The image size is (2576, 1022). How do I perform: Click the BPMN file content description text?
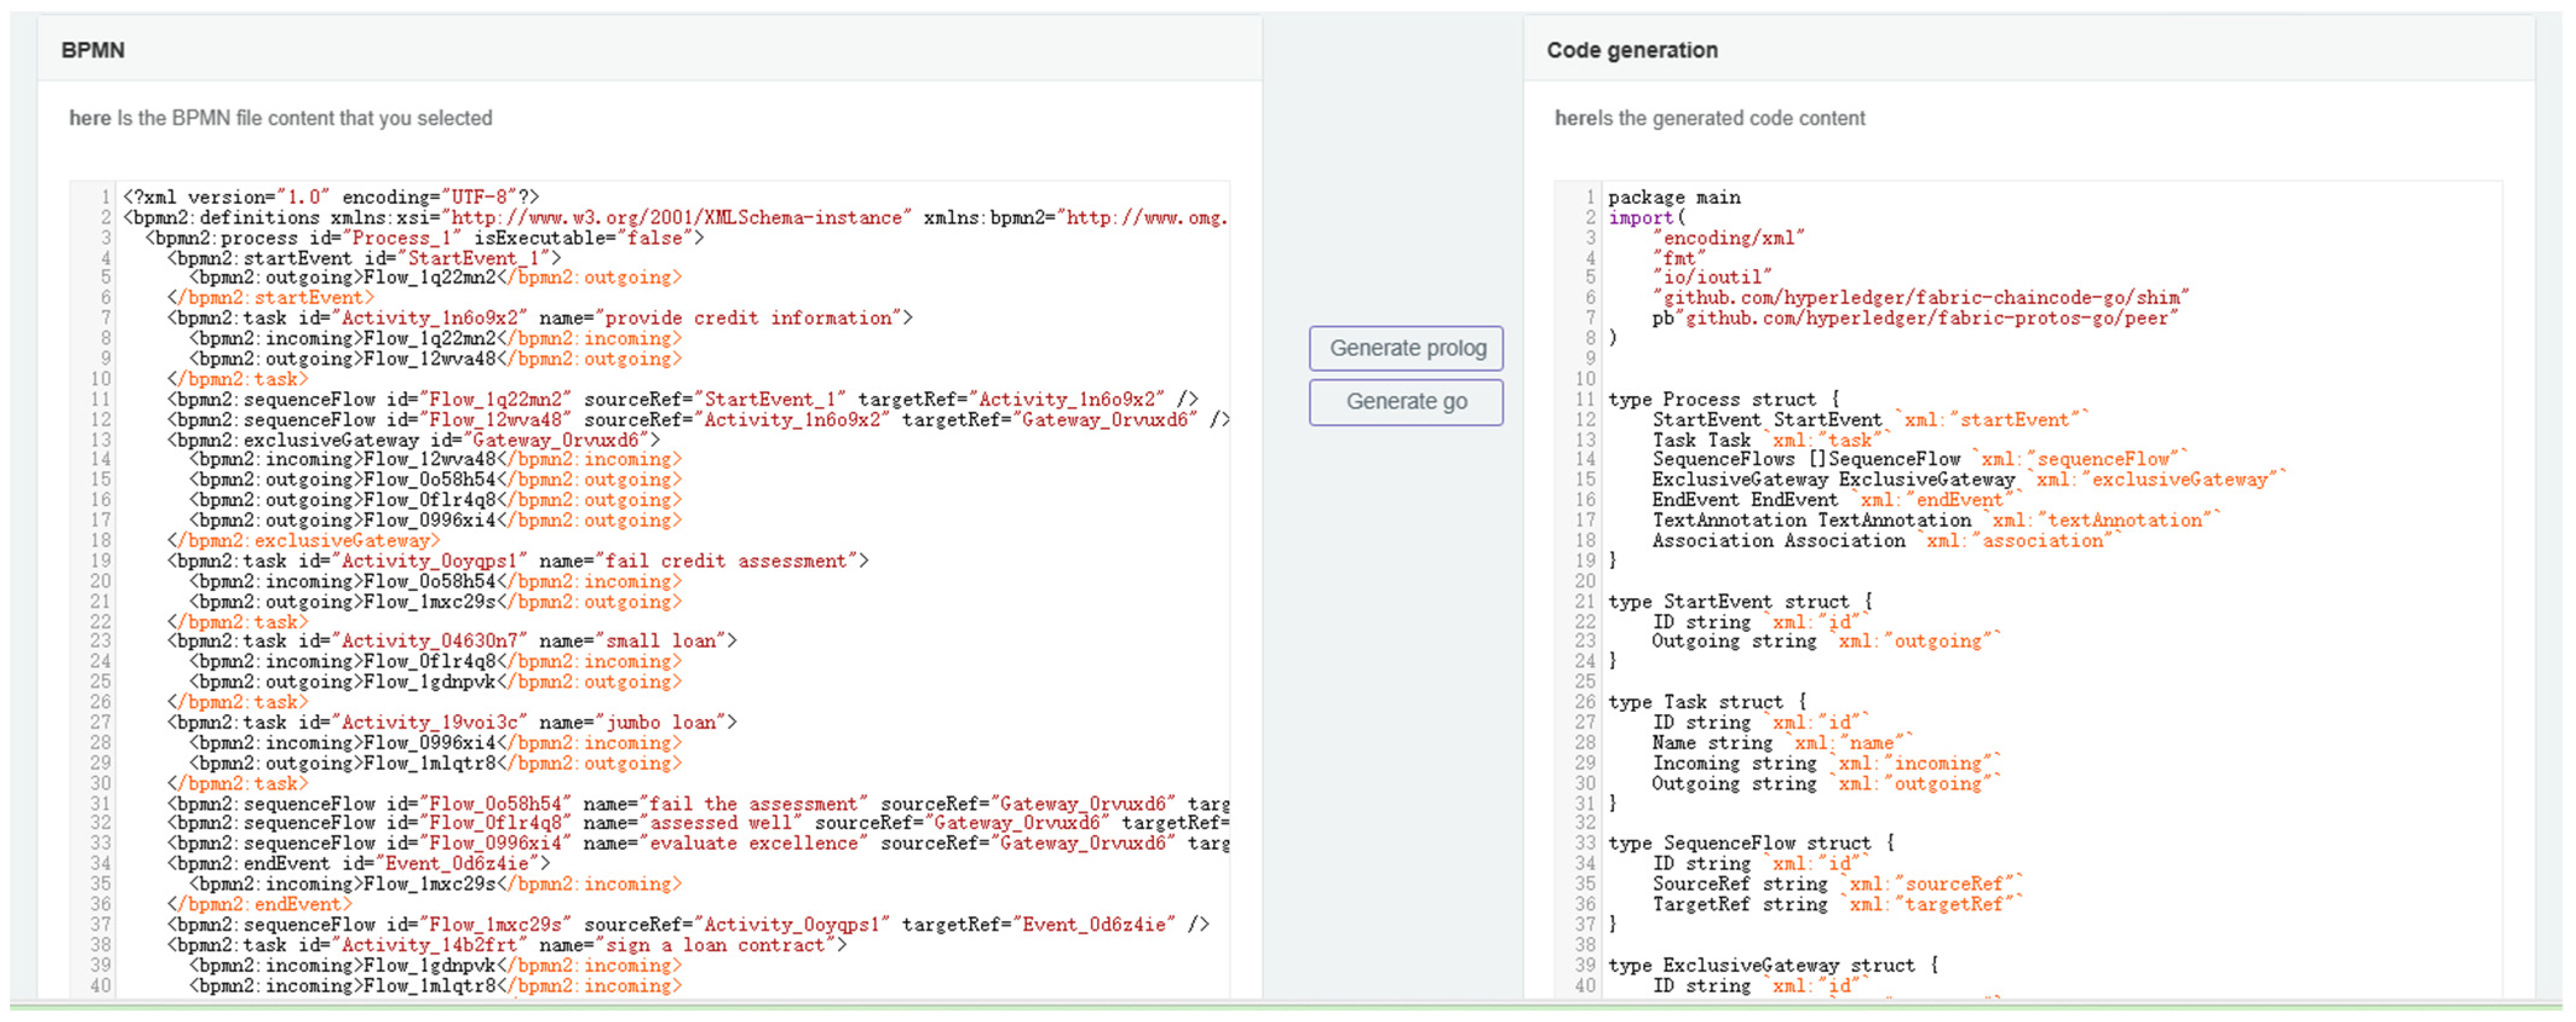point(280,118)
